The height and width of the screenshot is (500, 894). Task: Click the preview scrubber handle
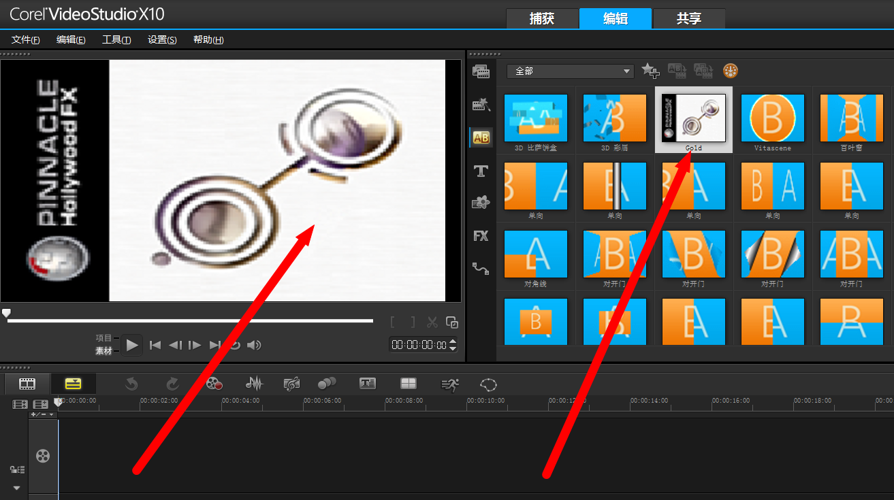(x=6, y=313)
